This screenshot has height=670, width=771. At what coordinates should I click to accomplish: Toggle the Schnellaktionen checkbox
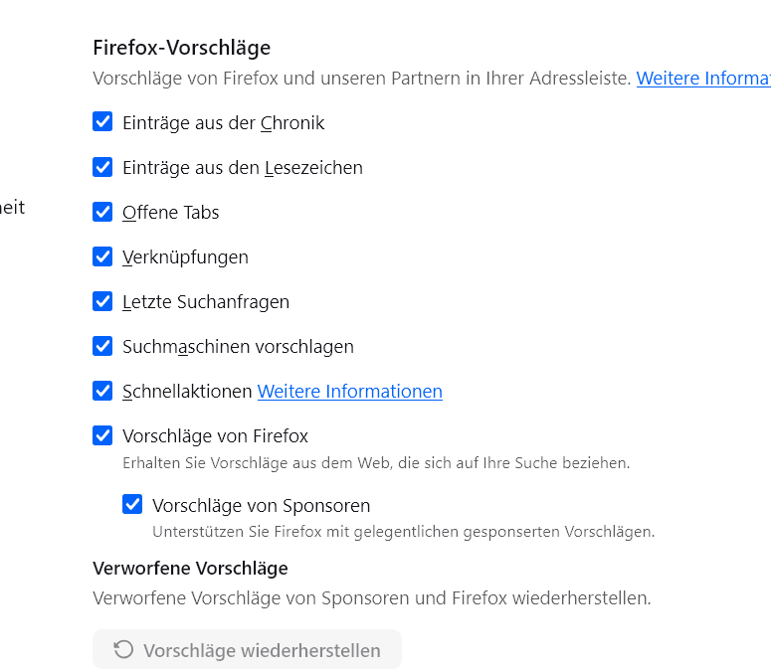tap(102, 391)
